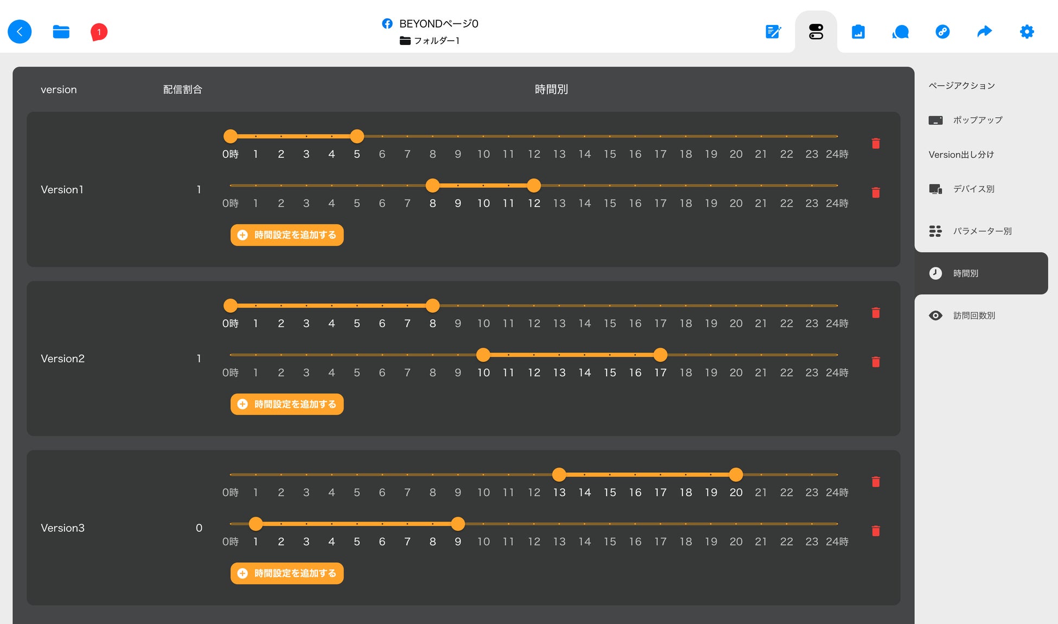Image resolution: width=1058 pixels, height=624 pixels.
Task: Open the page editor pencil icon
Action: [773, 31]
